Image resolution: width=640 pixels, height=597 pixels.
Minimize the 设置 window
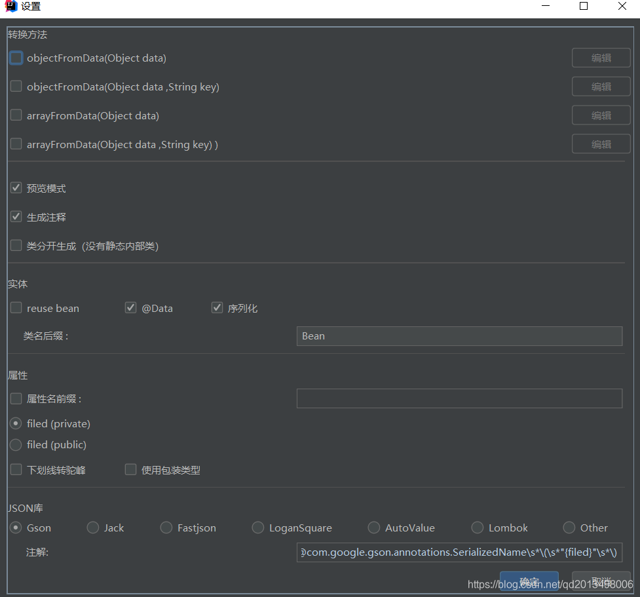[546, 6]
